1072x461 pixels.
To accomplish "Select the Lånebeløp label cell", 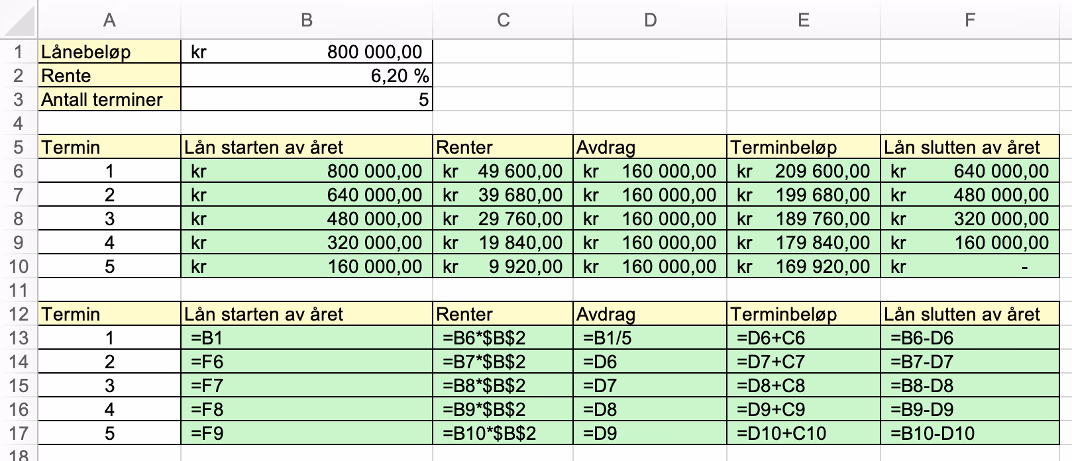I will (x=109, y=52).
